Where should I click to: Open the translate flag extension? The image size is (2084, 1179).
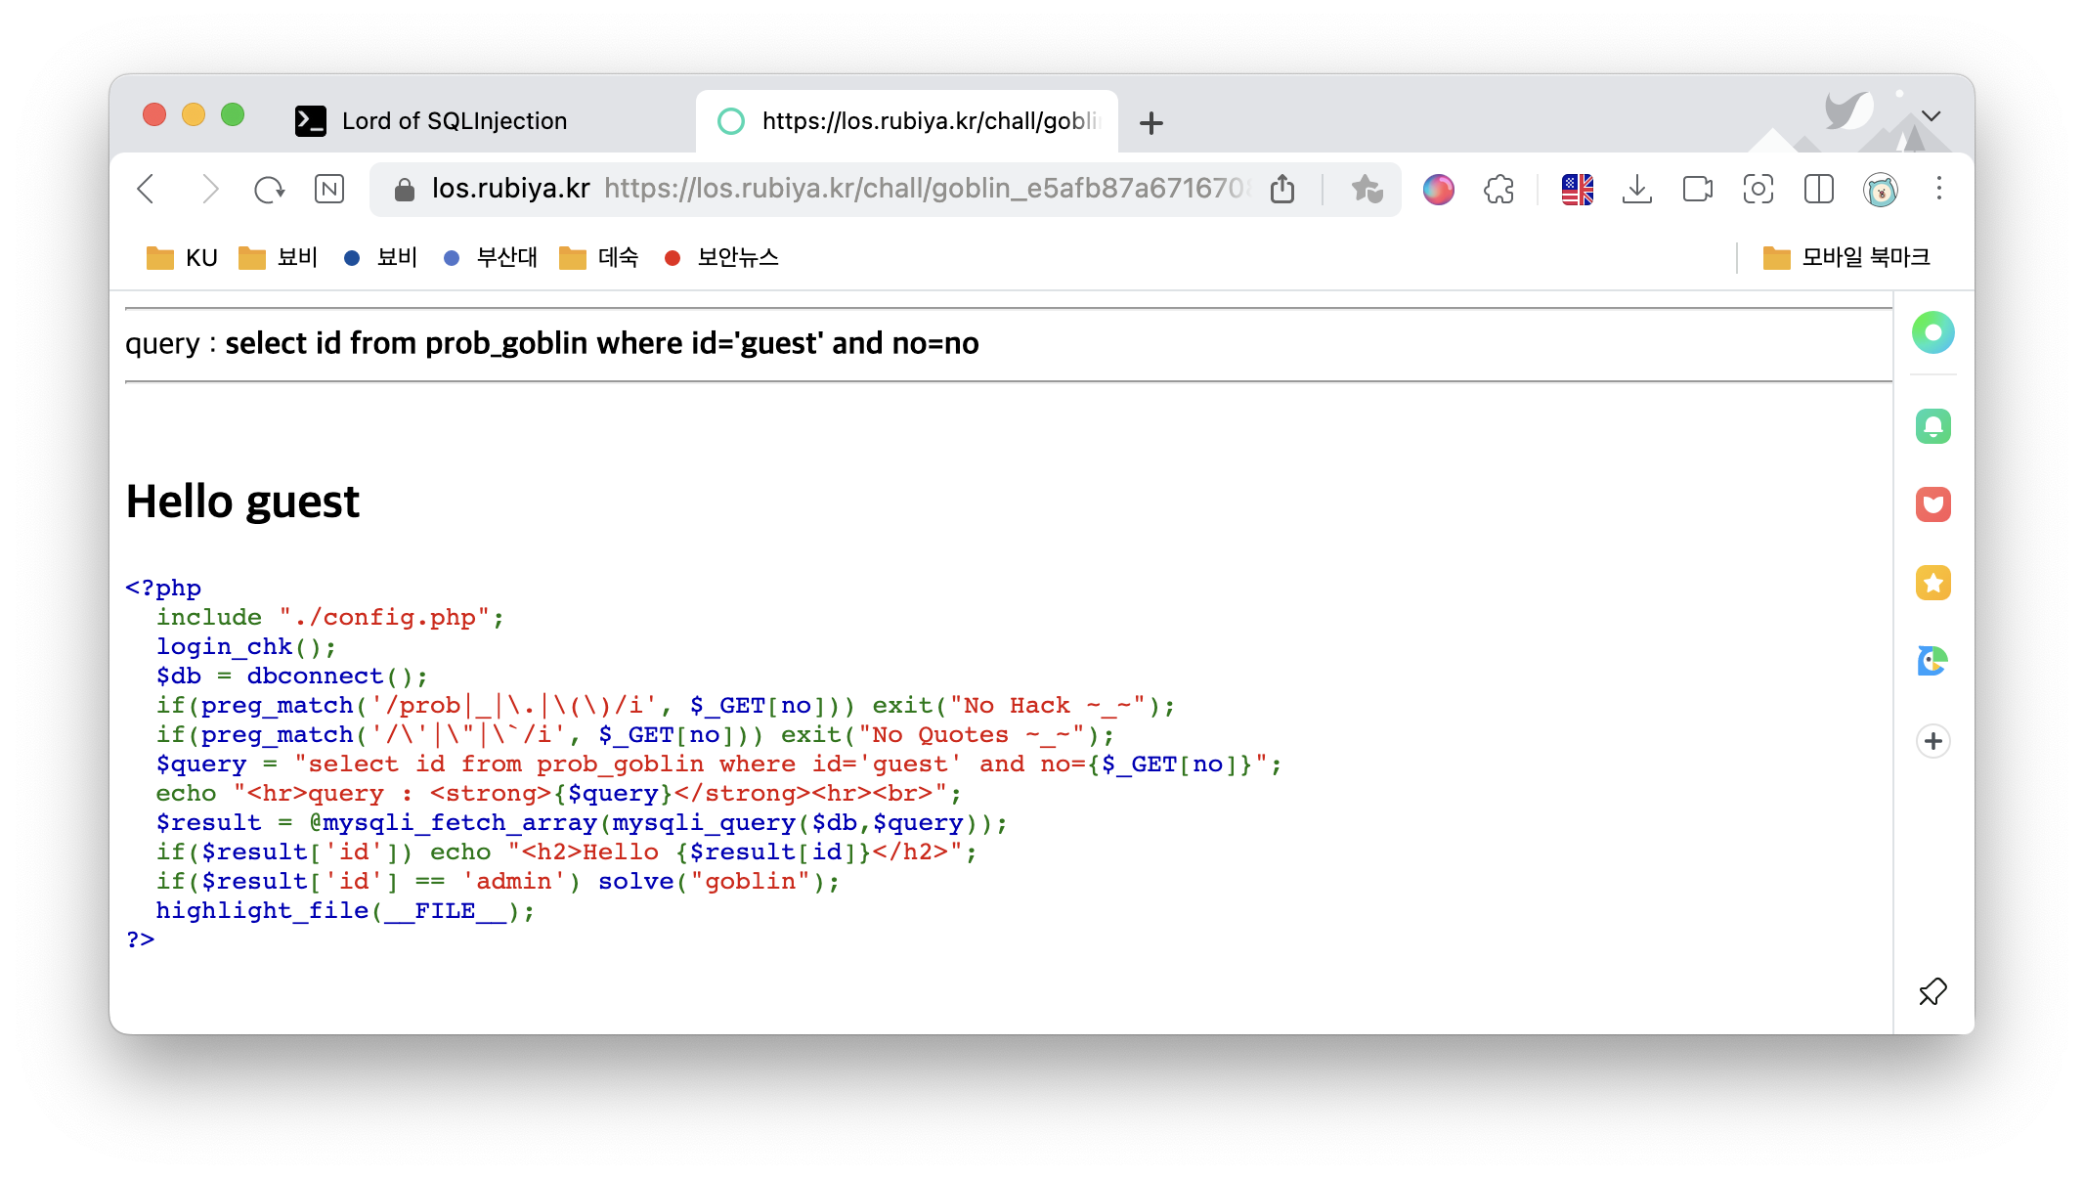(x=1577, y=189)
